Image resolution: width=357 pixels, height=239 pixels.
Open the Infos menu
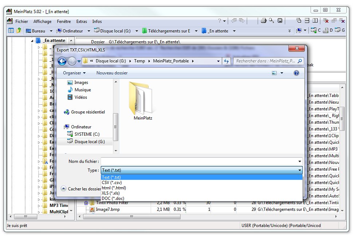tap(97, 22)
